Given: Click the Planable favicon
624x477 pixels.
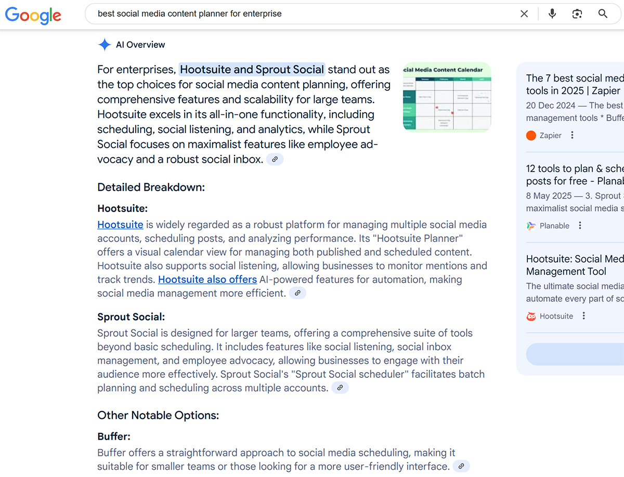Looking at the screenshot, I should click(531, 226).
